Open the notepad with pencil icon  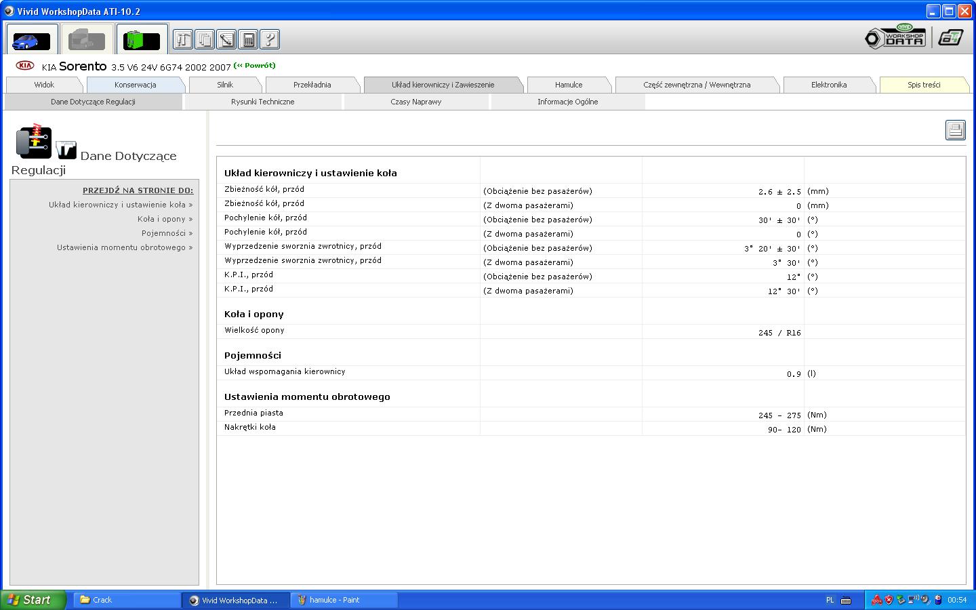pos(226,39)
